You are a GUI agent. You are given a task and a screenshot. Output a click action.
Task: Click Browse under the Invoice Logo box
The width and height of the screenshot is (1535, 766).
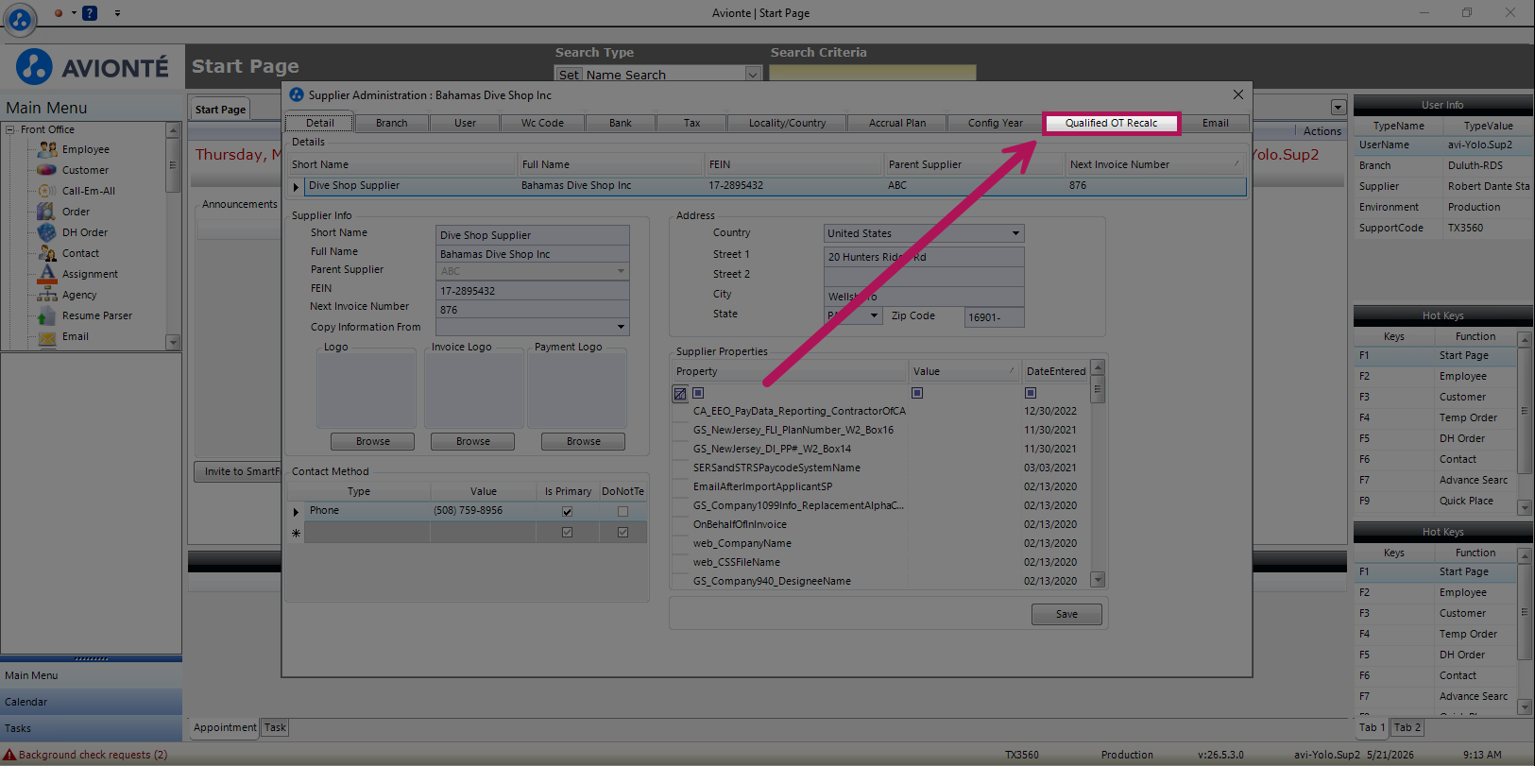(473, 441)
